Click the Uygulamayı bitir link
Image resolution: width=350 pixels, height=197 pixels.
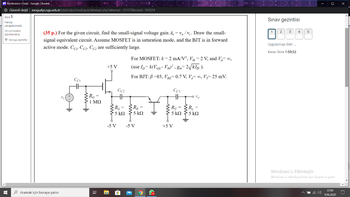[282, 44]
